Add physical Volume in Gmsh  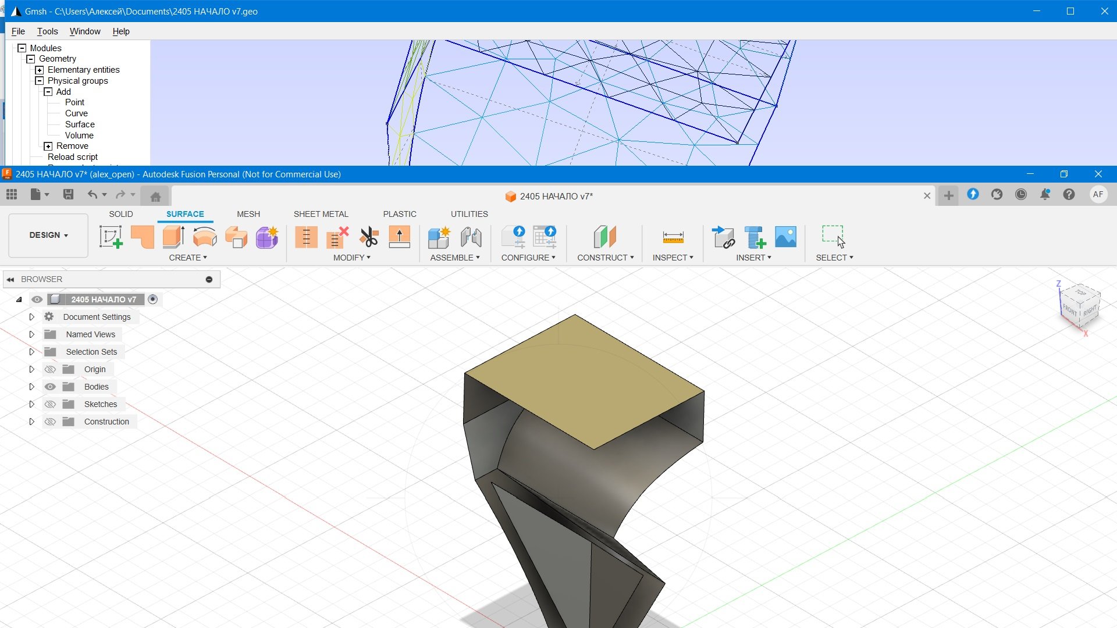pos(79,135)
